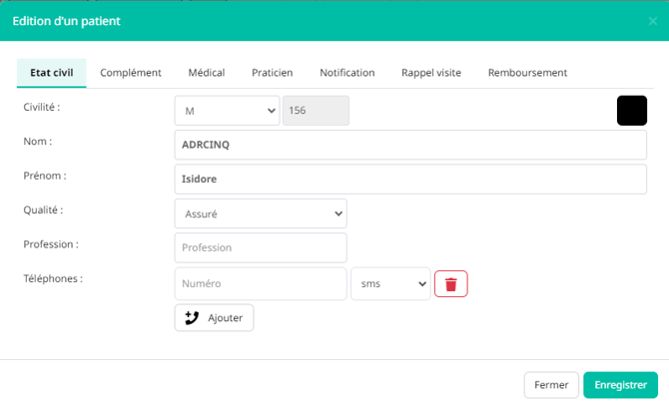Click the phone Numéro input field
This screenshot has height=406, width=669.
pos(260,283)
